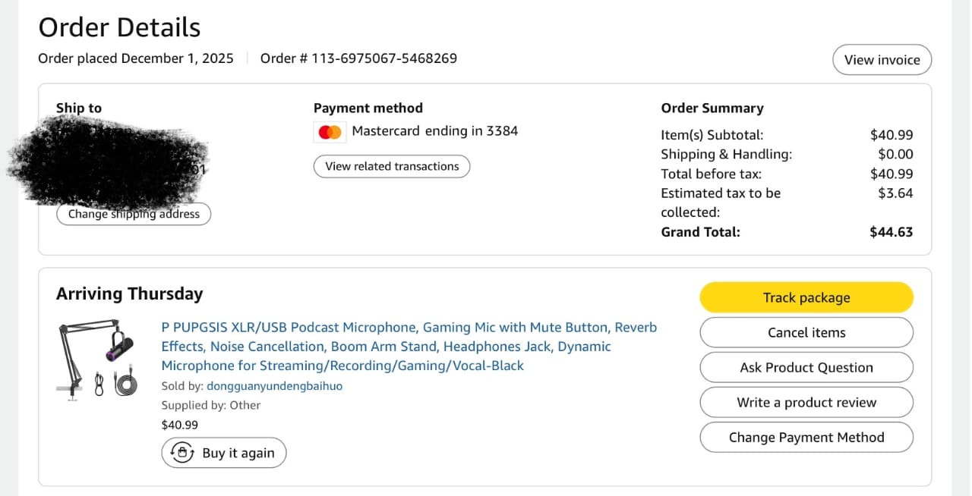Click the Mastercard logo icon
Viewport: 972px width, 496px height.
(330, 132)
